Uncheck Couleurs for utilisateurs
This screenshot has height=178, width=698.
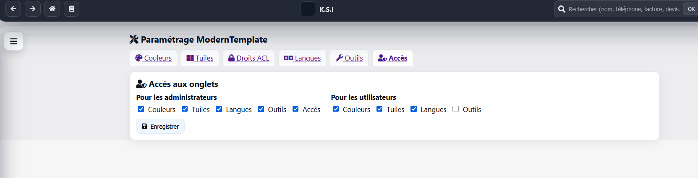pyautogui.click(x=336, y=109)
